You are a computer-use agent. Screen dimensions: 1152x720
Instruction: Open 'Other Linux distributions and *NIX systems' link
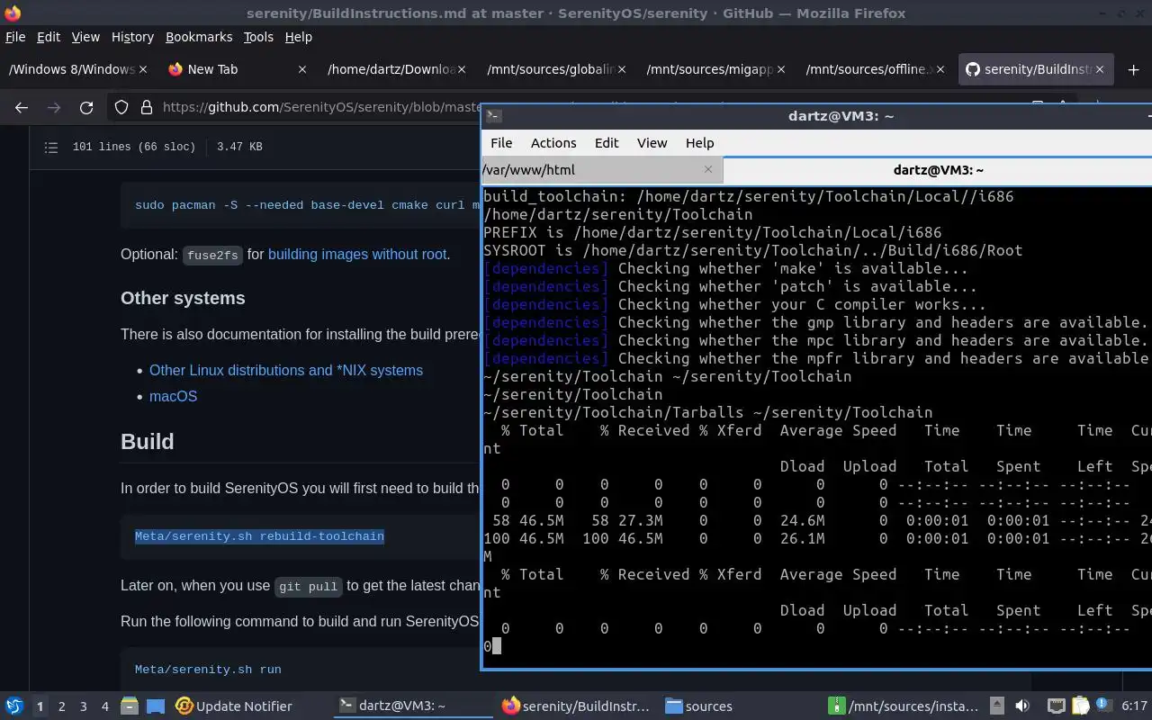pos(286,371)
